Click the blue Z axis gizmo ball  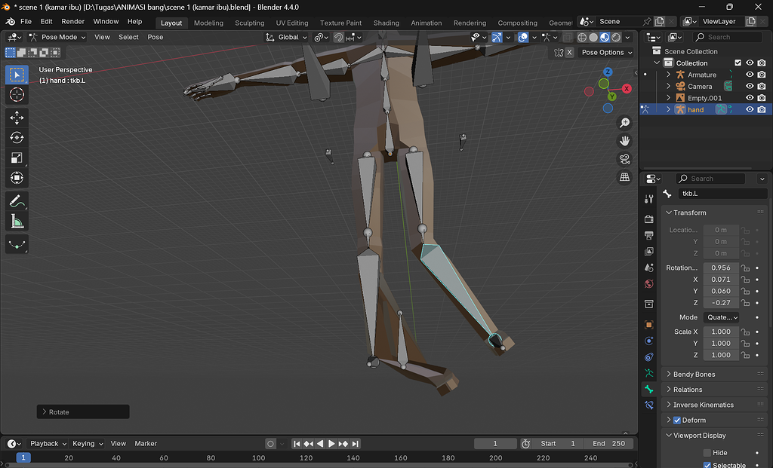coord(608,72)
